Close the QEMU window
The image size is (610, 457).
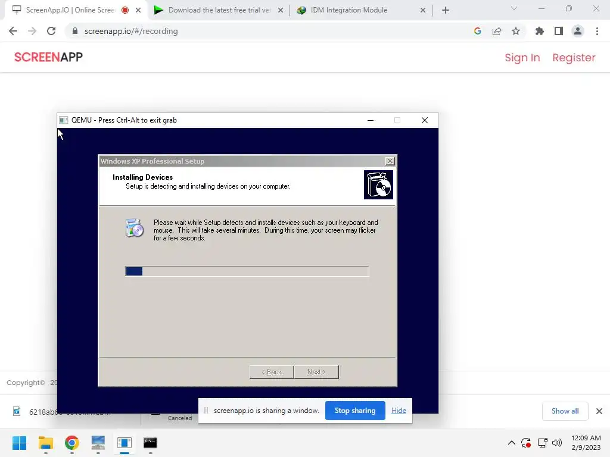424,120
